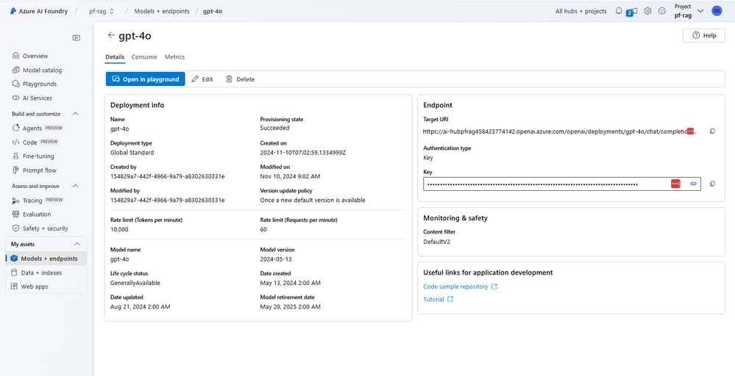The width and height of the screenshot is (735, 376).
Task: Open the notifications bell icon
Action: 619,11
